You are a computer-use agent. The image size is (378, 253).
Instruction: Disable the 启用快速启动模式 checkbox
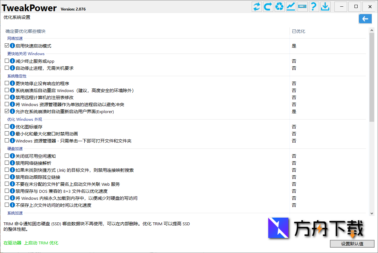(7, 45)
